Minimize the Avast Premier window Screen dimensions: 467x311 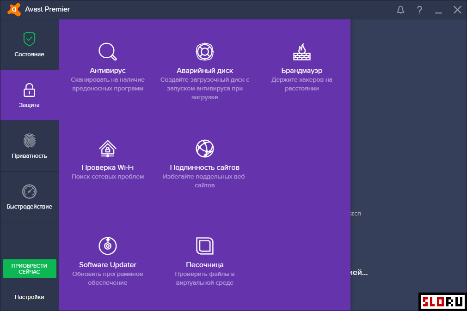click(x=438, y=13)
